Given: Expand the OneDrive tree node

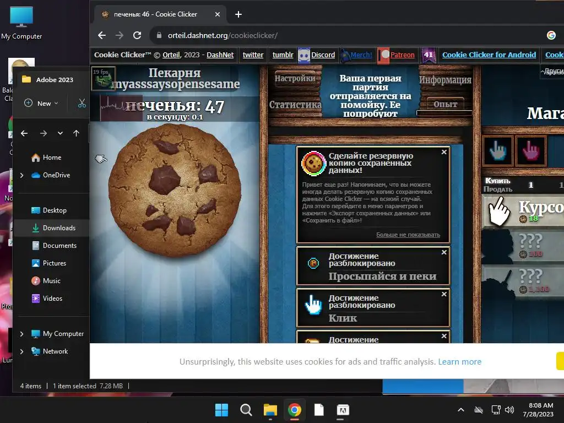Looking at the screenshot, I should (22, 175).
